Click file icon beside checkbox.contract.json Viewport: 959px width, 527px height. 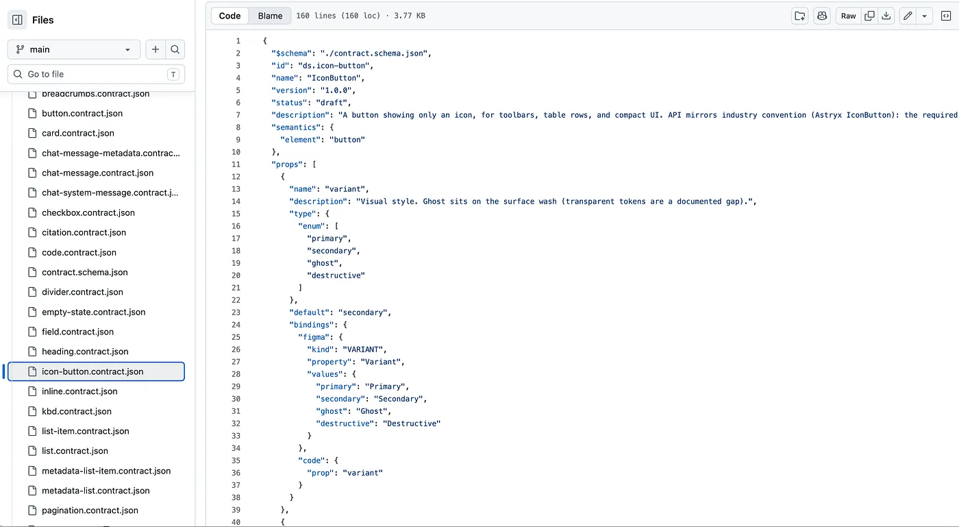pos(32,212)
